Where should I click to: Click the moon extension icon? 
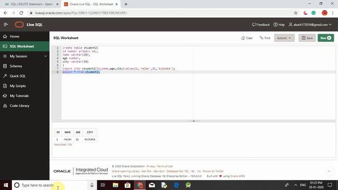[305, 13]
